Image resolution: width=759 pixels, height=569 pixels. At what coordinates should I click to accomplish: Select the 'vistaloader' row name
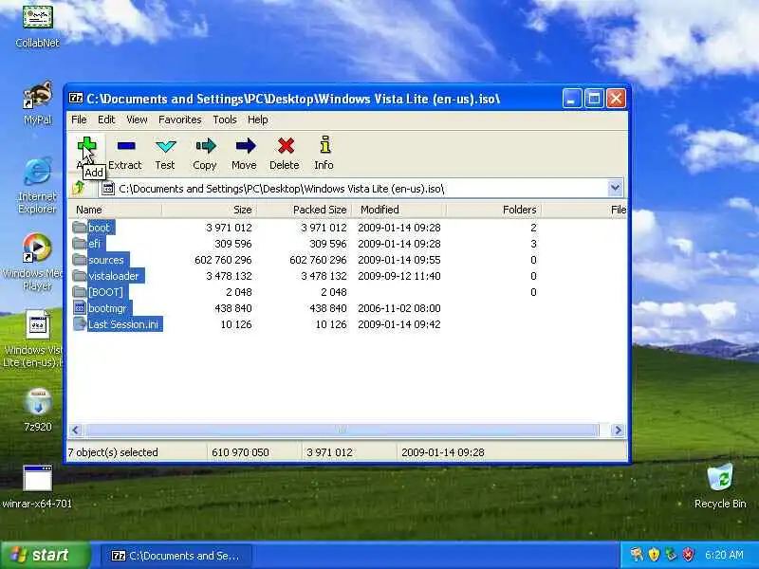pos(114,276)
